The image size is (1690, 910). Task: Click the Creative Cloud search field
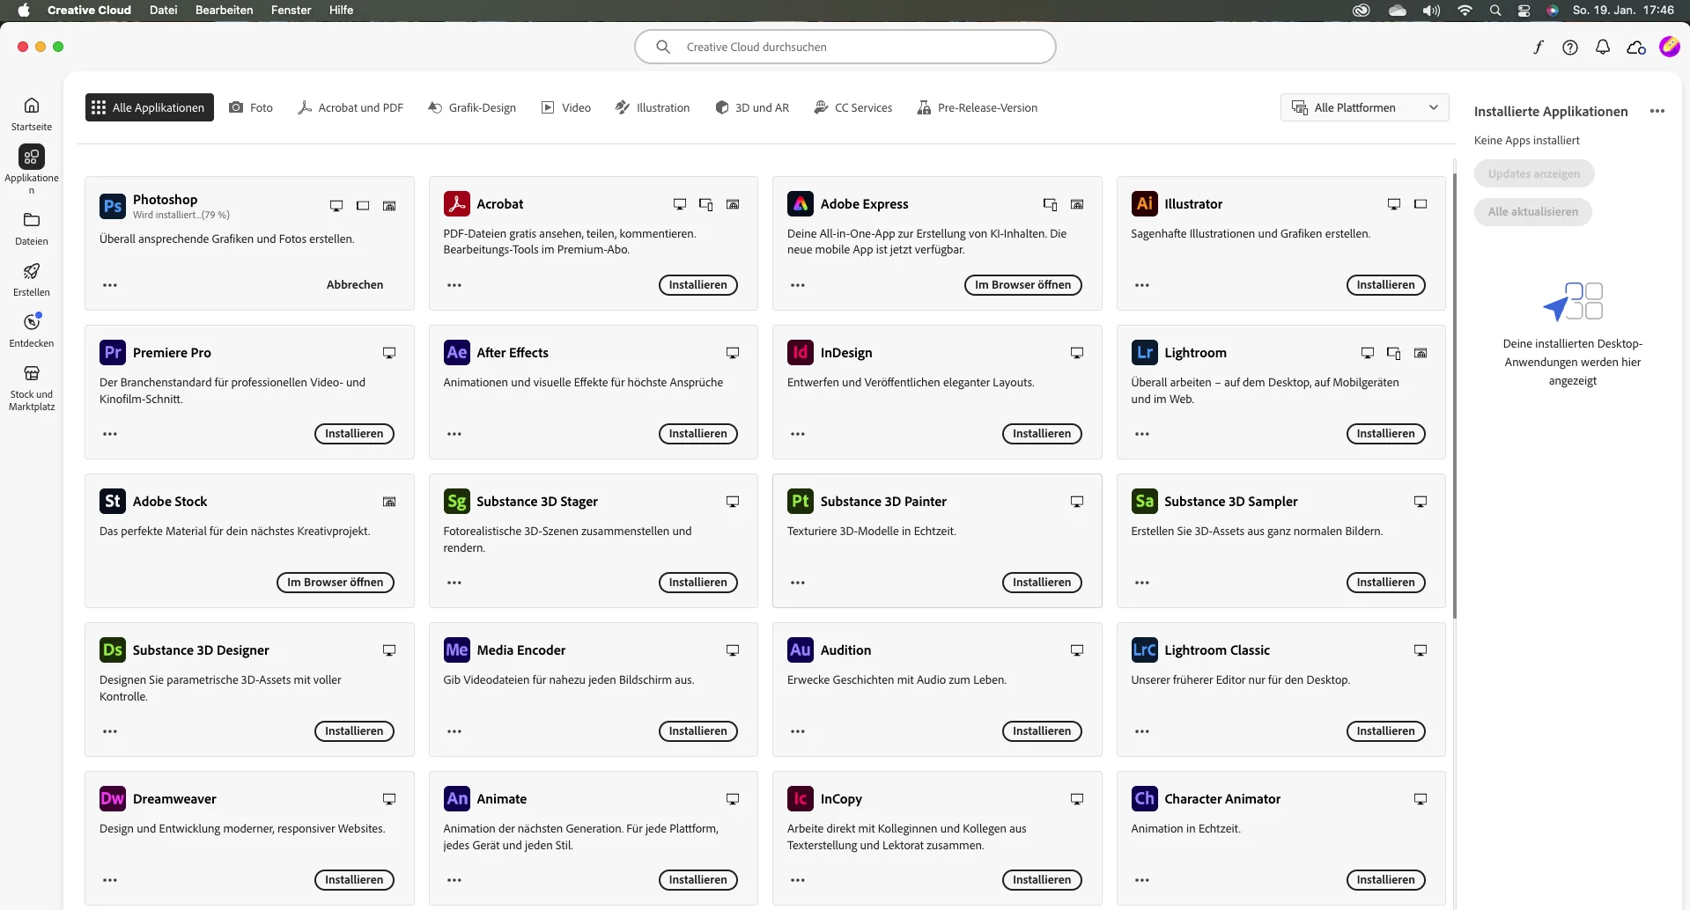pos(845,47)
